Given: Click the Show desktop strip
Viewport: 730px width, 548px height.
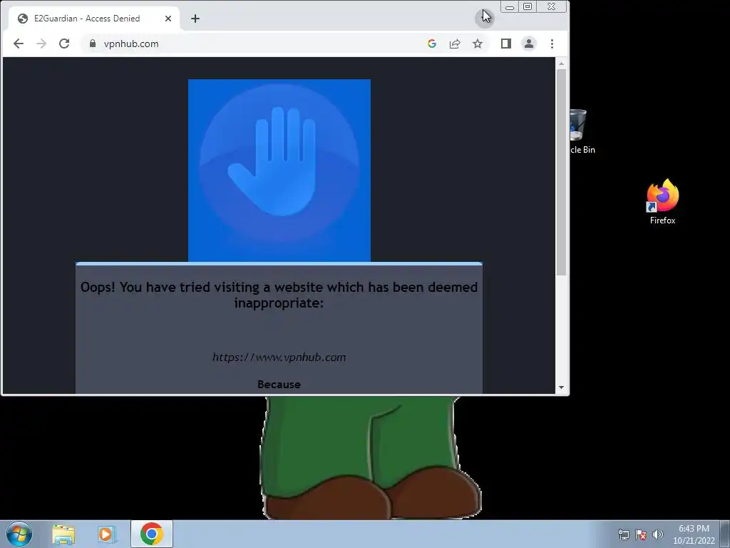Looking at the screenshot, I should pyautogui.click(x=725, y=534).
